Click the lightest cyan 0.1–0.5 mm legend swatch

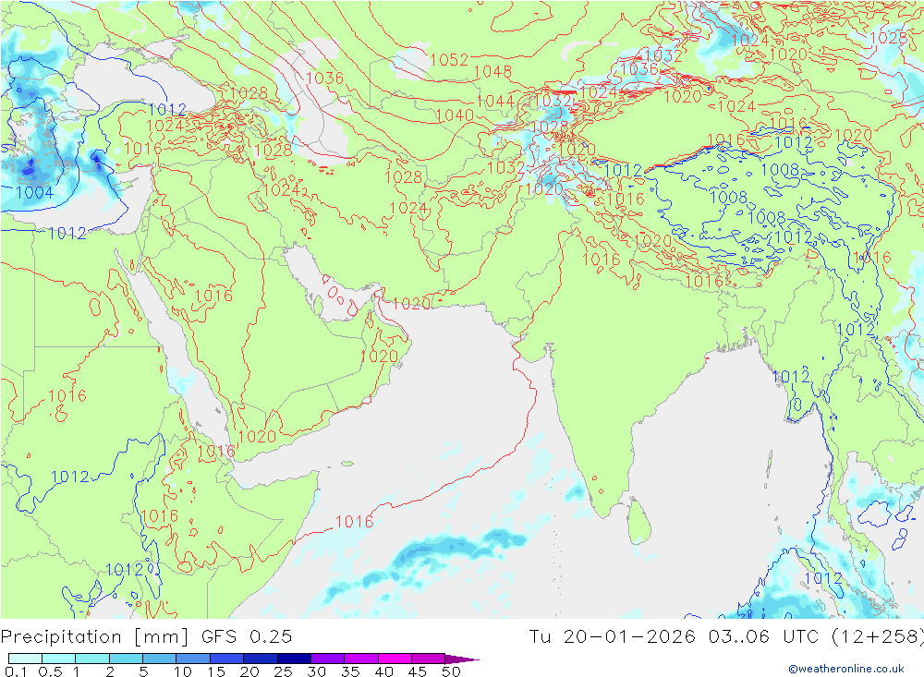click(x=25, y=659)
